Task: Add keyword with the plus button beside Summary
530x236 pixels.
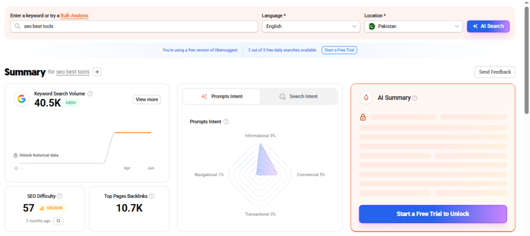Action: (97, 72)
